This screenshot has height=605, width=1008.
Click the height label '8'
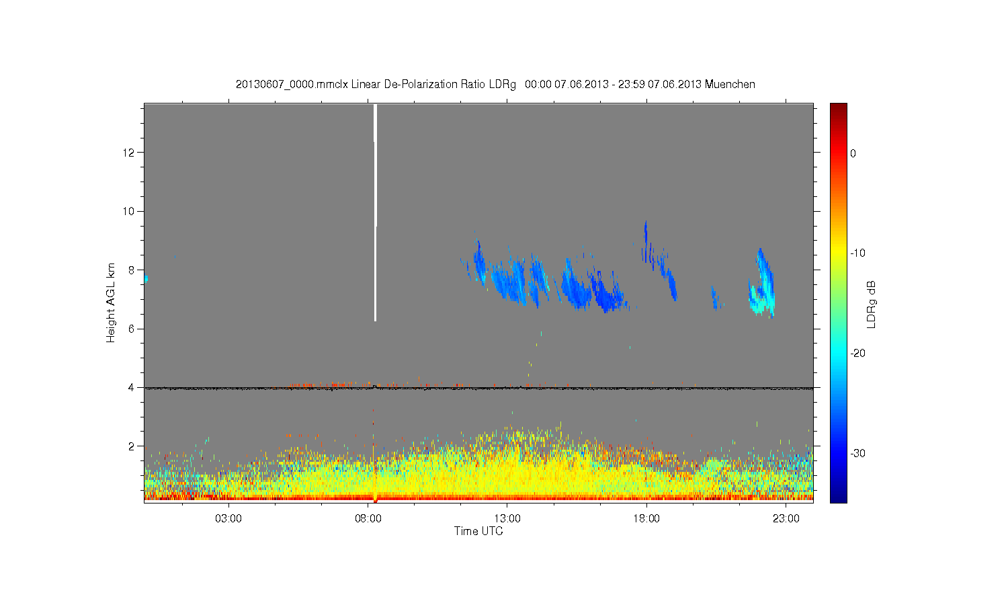(x=132, y=270)
